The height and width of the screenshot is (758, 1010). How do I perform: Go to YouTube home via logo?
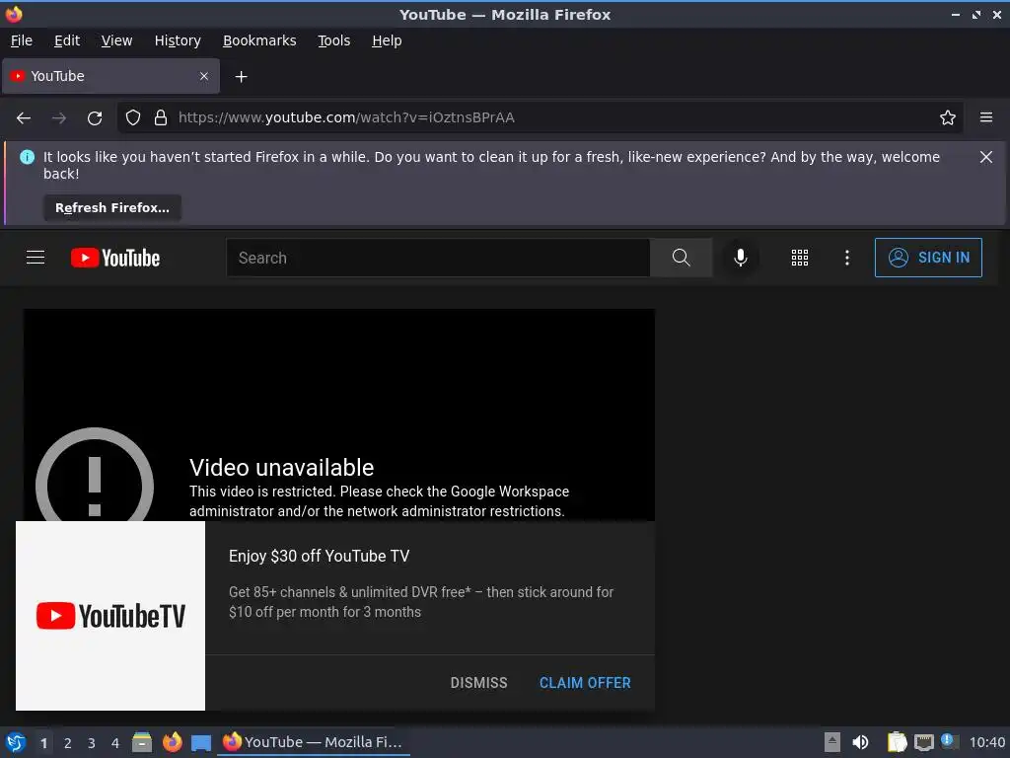pyautogui.click(x=115, y=258)
